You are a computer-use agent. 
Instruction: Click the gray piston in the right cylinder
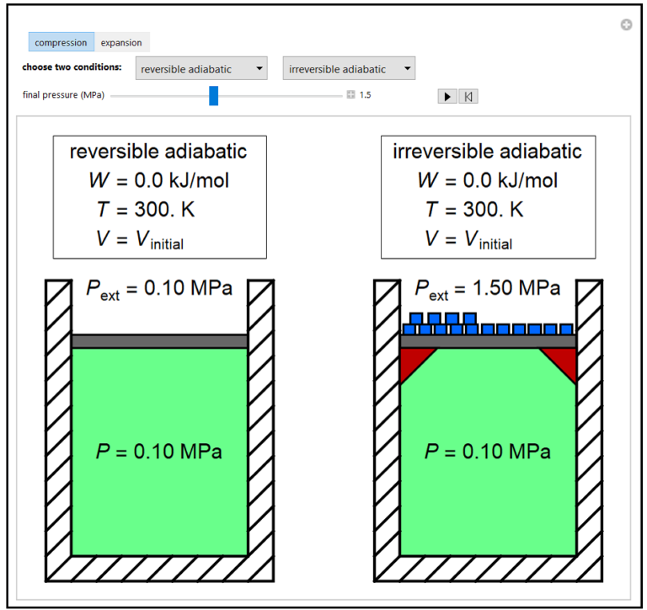(488, 341)
